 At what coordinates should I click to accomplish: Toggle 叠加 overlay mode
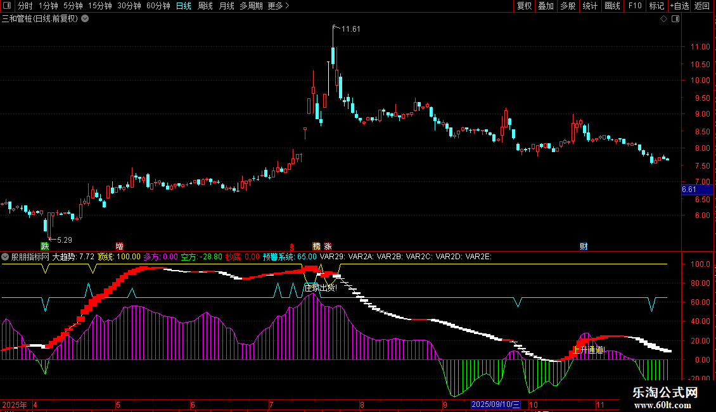[x=546, y=6]
